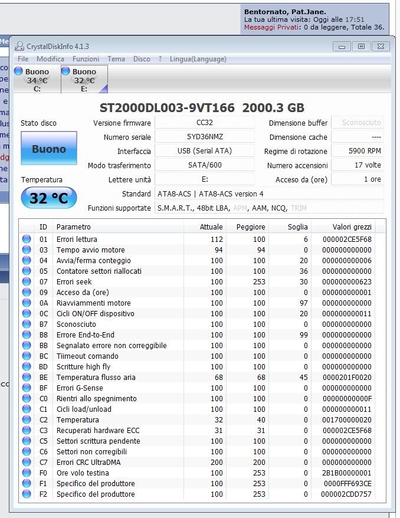Screen dimensions: 400x518
Task: Click the status icon for F1 Specifico del produttore
Action: coord(27,483)
